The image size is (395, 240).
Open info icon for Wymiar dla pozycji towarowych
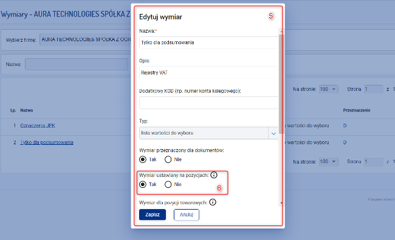pyautogui.click(x=213, y=202)
